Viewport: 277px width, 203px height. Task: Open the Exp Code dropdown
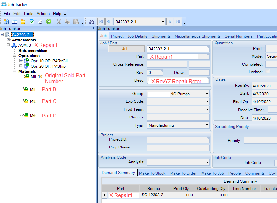point(207,101)
